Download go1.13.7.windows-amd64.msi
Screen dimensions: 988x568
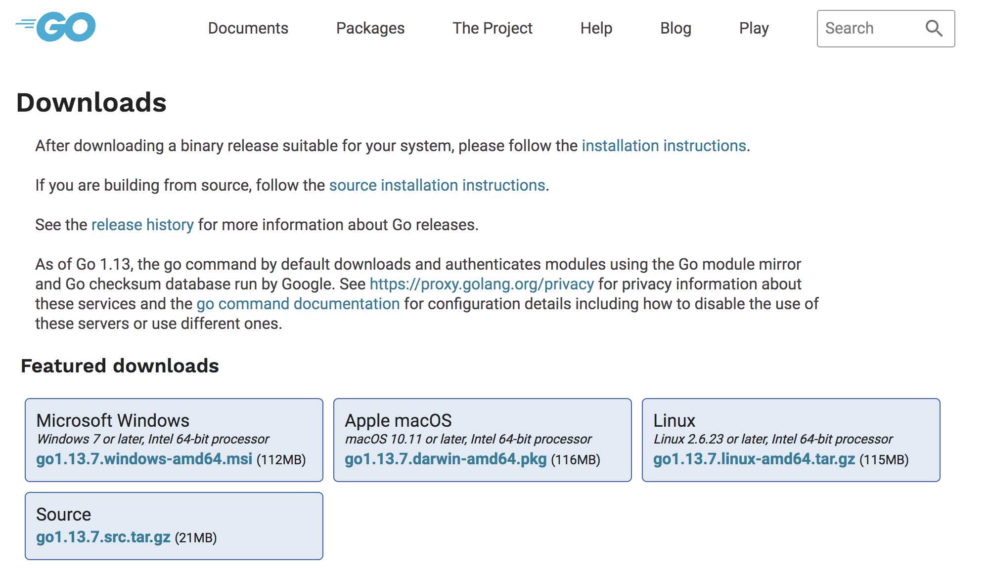(144, 459)
